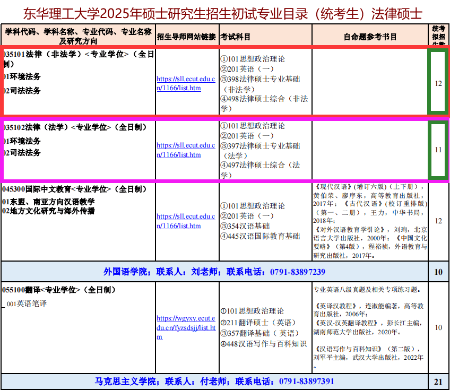450x390 pixels.
Task: Open the sll.ecut.edu.cn link in the 045300 row
Action: pyautogui.click(x=186, y=221)
